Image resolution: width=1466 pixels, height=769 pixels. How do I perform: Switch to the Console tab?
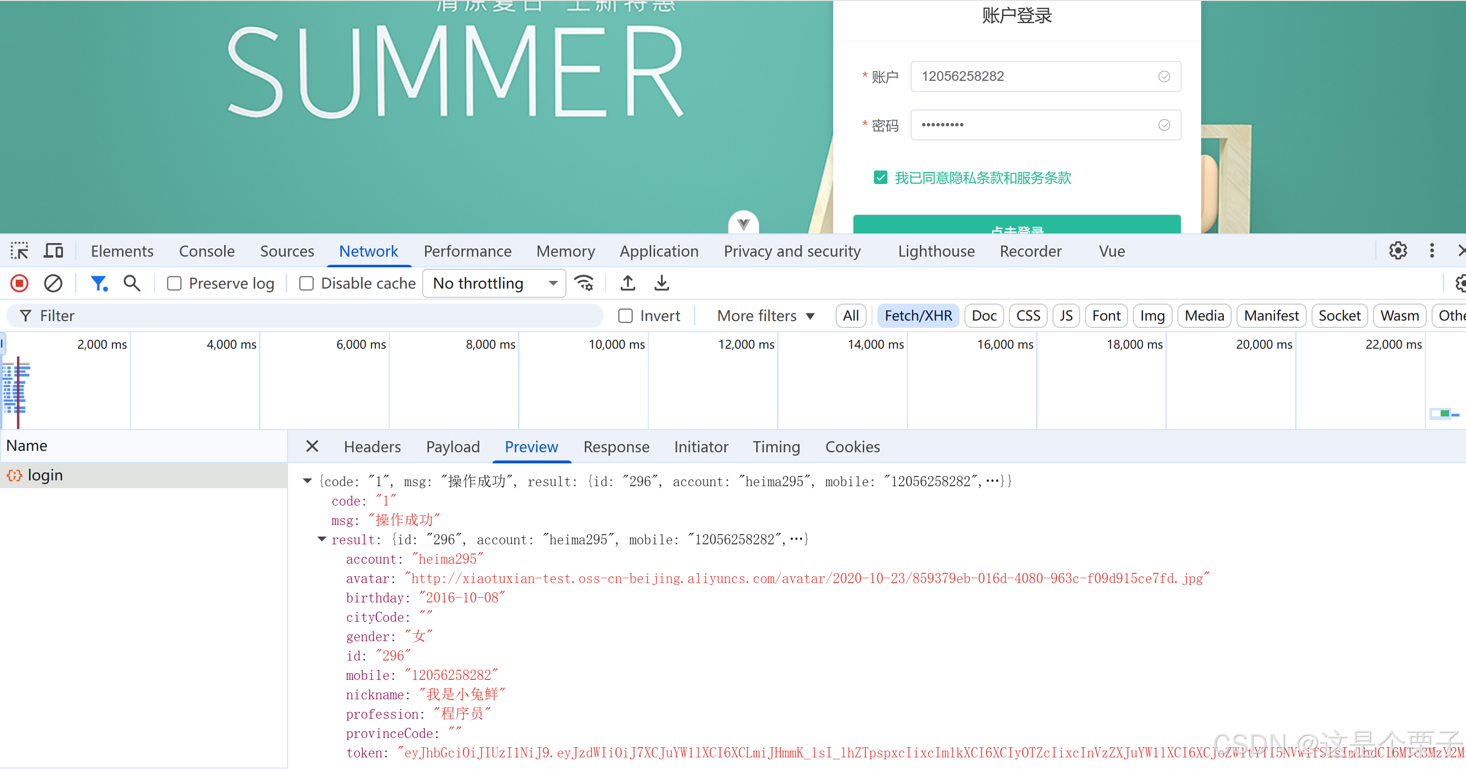click(207, 251)
